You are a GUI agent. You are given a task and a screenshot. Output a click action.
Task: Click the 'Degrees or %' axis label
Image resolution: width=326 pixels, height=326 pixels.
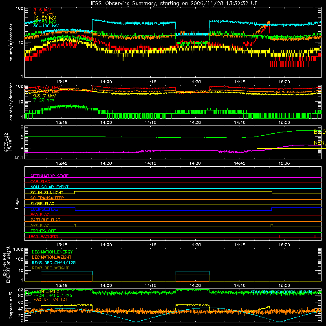click(11, 306)
